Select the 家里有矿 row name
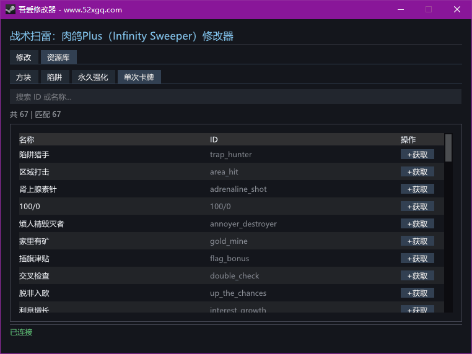Viewport: 472px width, 354px height. tap(34, 241)
